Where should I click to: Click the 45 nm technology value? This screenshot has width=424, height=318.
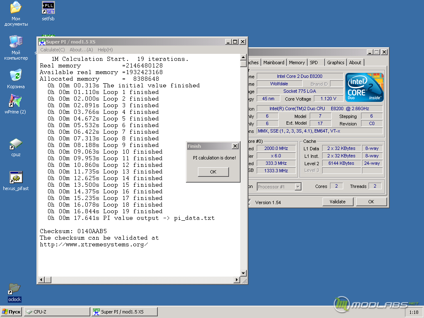click(x=268, y=99)
